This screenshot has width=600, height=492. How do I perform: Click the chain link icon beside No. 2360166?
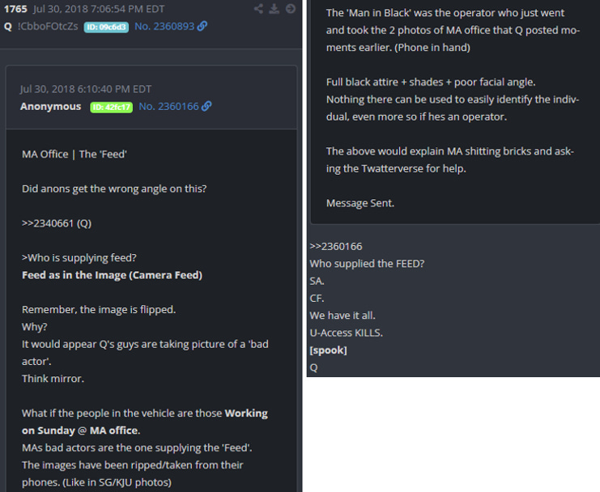206,106
